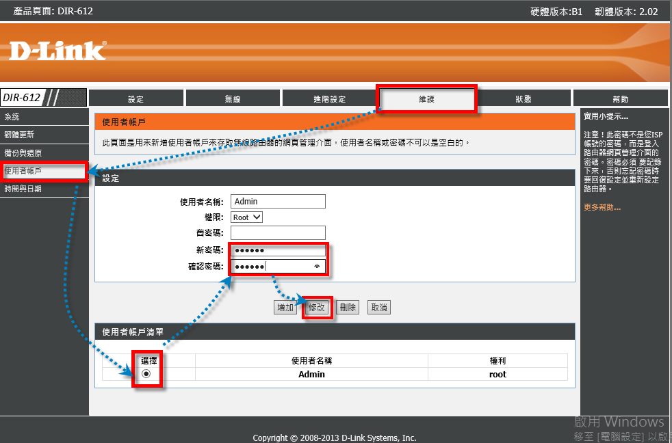Image resolution: width=672 pixels, height=443 pixels.
Task: Toggle password visibility eye icon
Action: pos(317,267)
